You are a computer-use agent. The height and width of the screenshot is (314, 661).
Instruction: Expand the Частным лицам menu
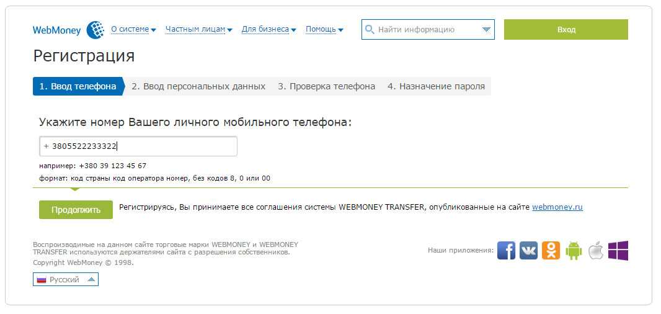point(198,30)
